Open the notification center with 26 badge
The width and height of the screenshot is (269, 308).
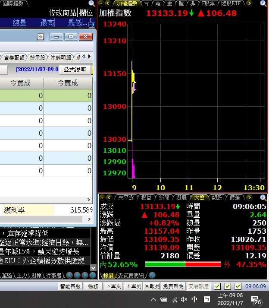point(256,300)
